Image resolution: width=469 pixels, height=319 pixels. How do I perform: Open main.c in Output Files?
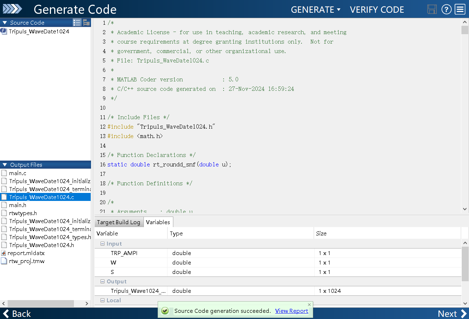click(x=17, y=173)
